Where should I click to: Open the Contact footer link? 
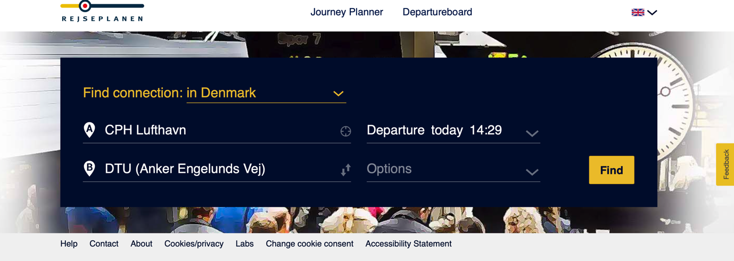(104, 244)
